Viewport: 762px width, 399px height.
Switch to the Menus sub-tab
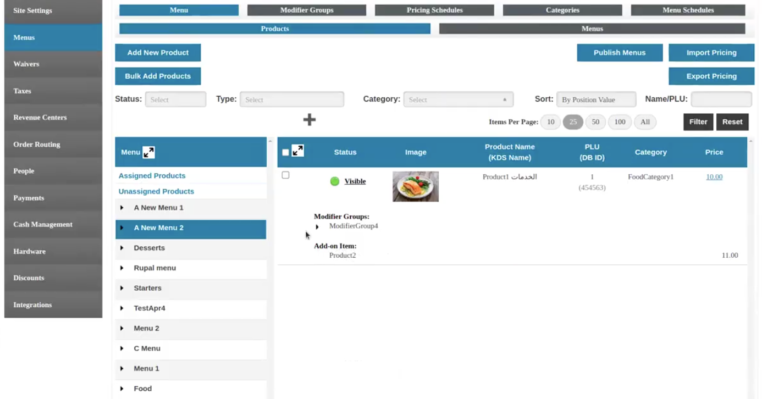592,29
